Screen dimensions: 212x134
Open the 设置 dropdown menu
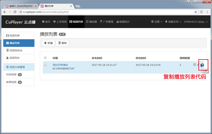coord(157,22)
